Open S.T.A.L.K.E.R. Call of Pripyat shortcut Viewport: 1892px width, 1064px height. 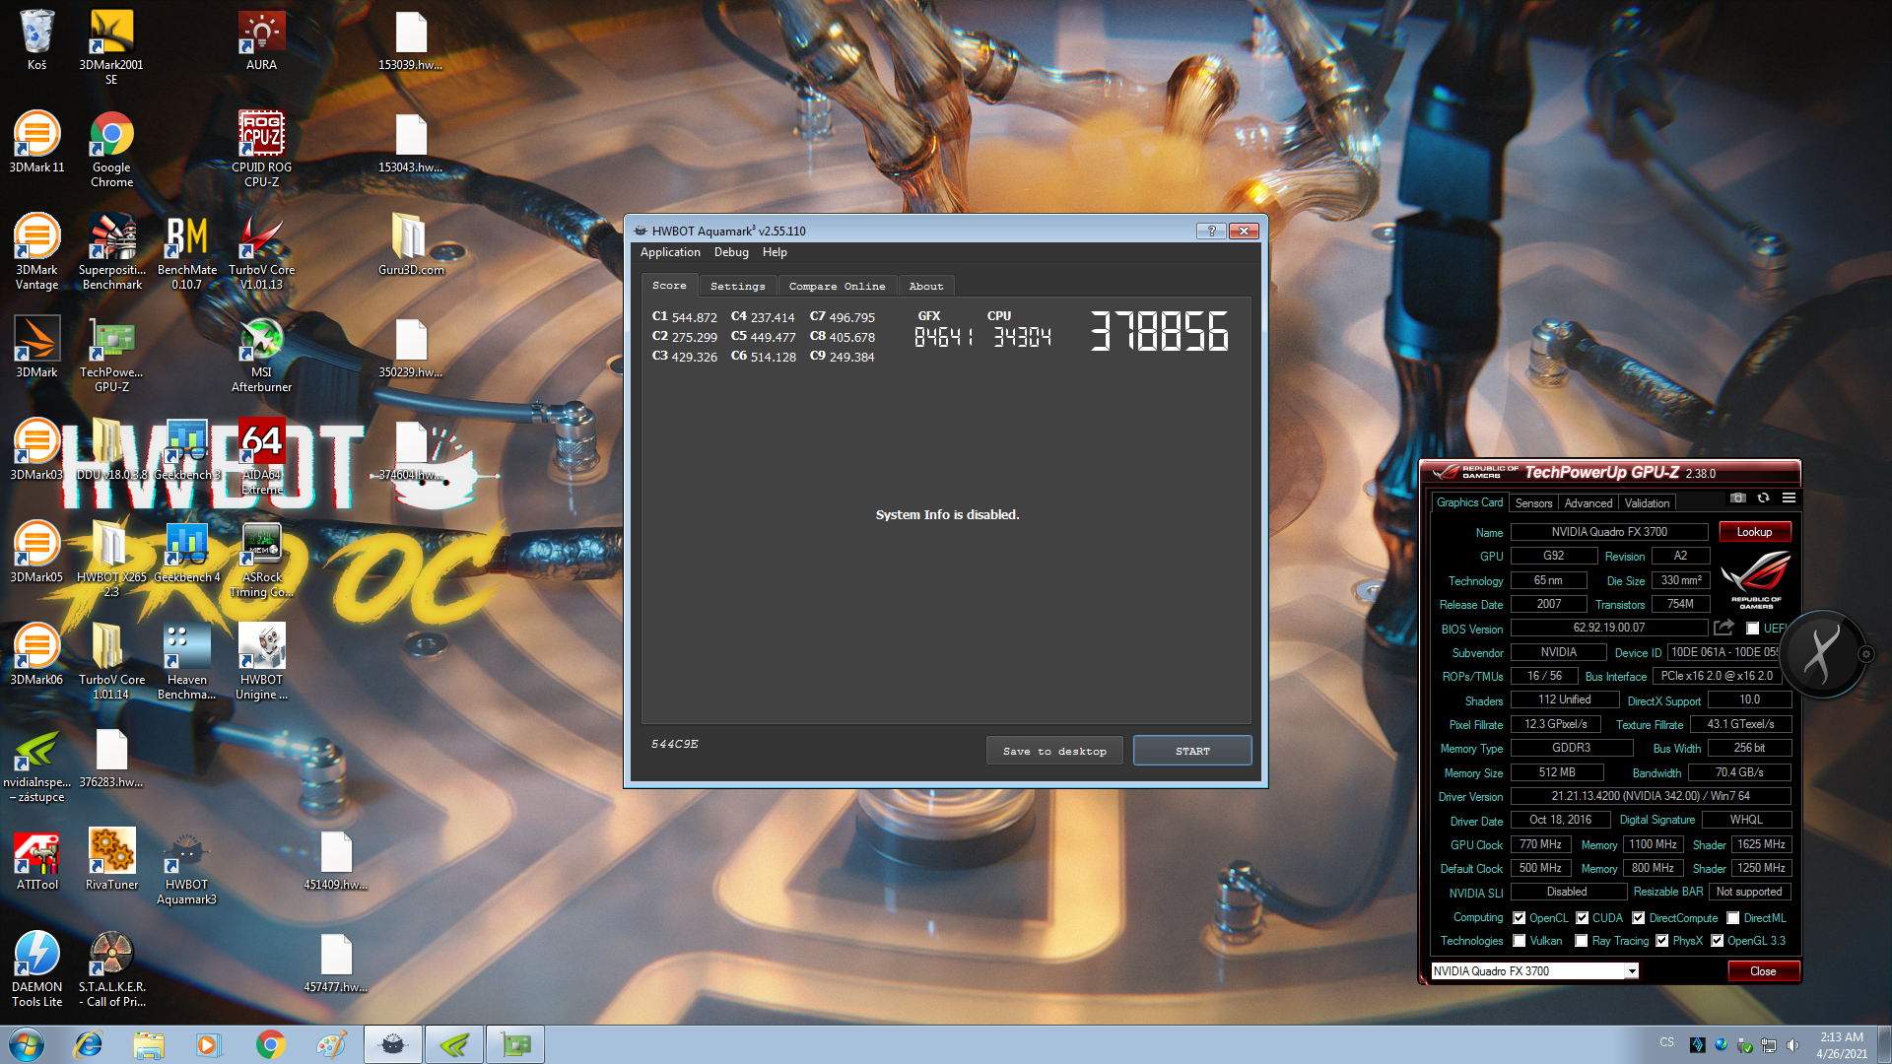[111, 968]
